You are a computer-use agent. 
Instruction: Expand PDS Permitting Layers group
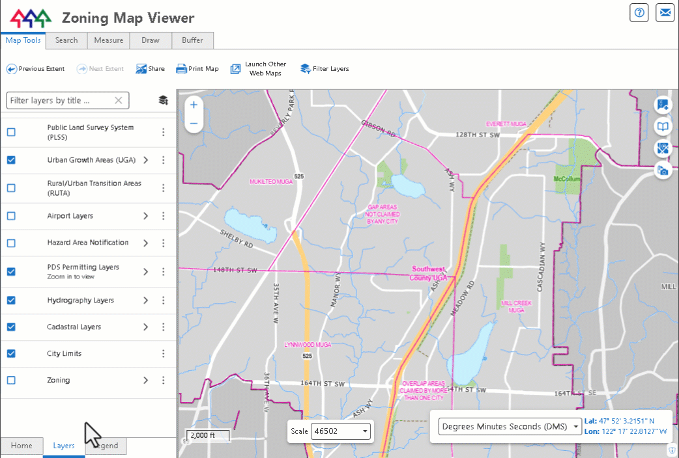[145, 271]
